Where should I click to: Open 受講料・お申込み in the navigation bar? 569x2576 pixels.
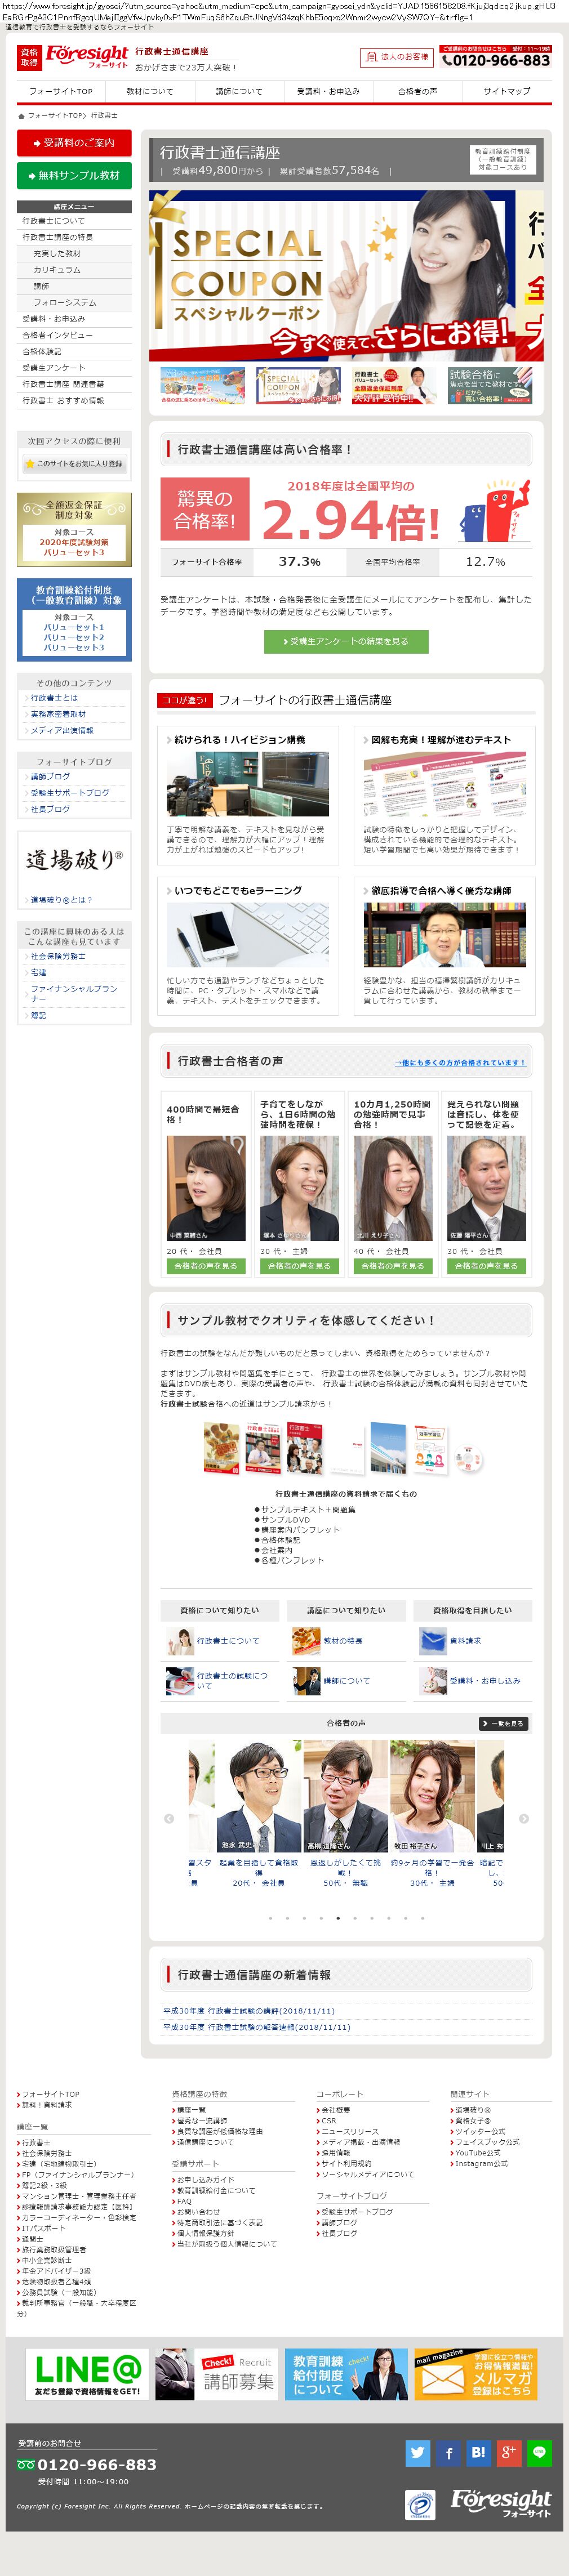click(328, 91)
